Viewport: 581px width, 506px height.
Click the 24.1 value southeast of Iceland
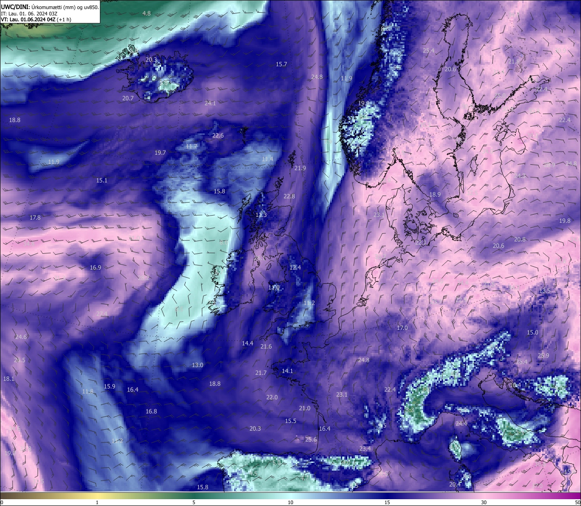click(x=210, y=103)
